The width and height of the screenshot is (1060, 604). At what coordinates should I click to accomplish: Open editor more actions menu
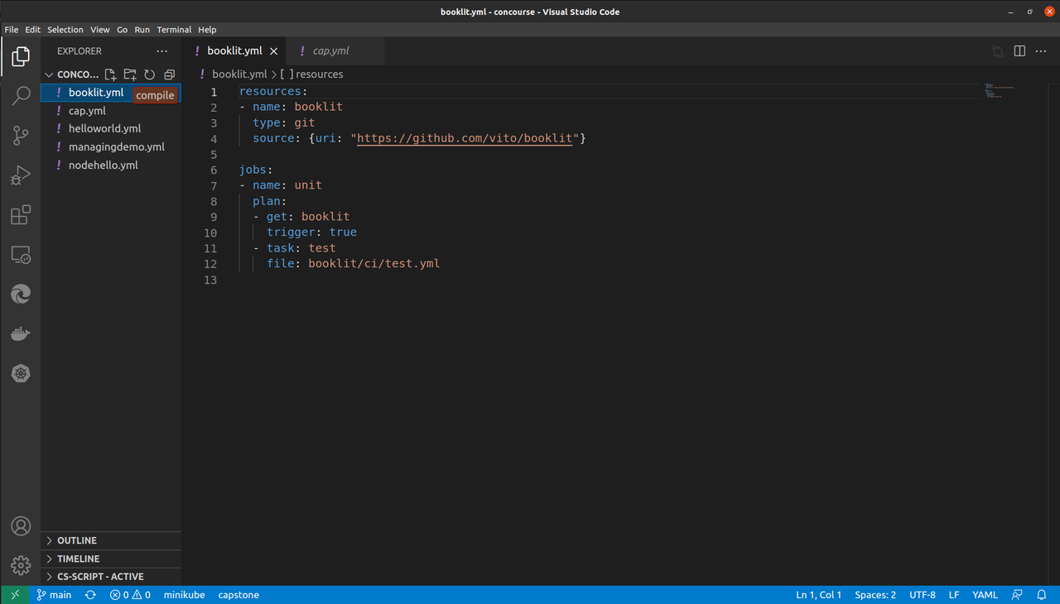click(1042, 51)
